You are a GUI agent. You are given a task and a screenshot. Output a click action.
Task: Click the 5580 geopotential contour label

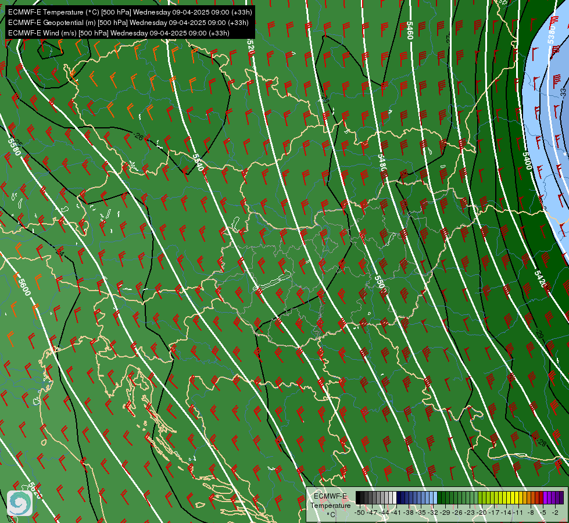(15, 147)
